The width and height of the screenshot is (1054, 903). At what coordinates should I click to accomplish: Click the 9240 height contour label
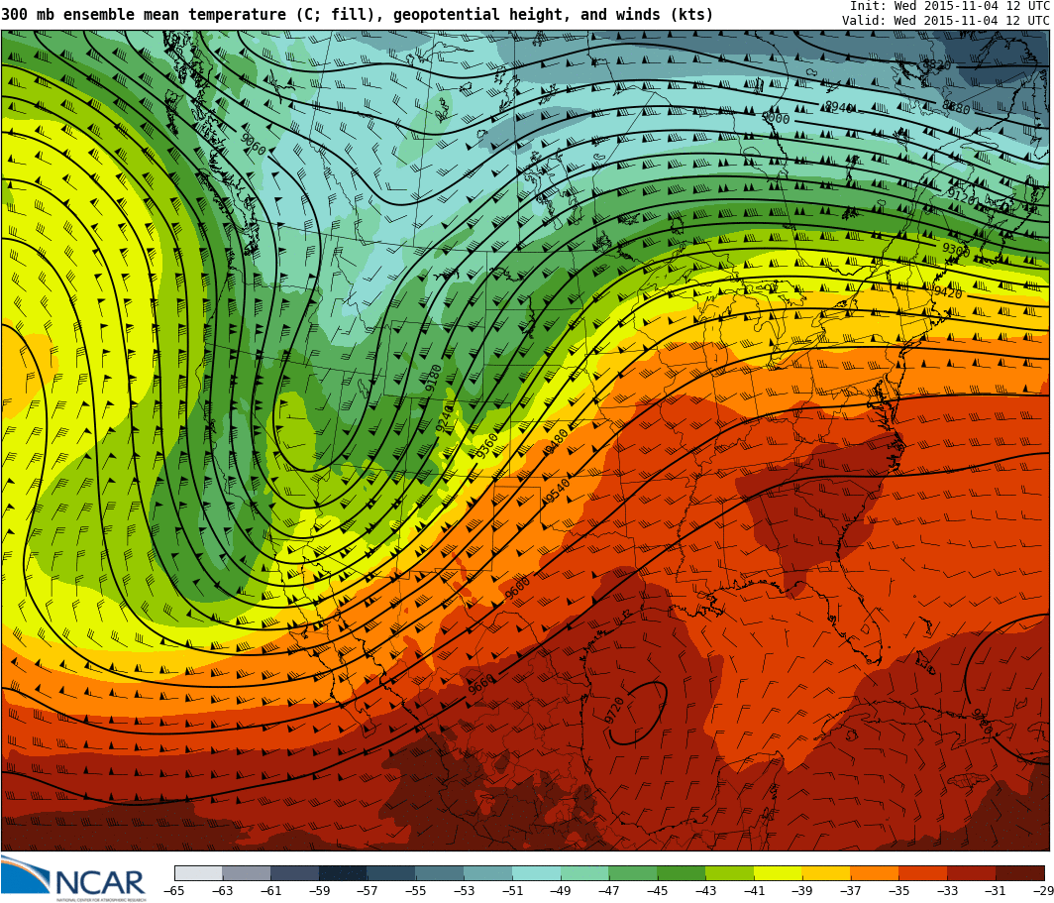[x=445, y=417]
